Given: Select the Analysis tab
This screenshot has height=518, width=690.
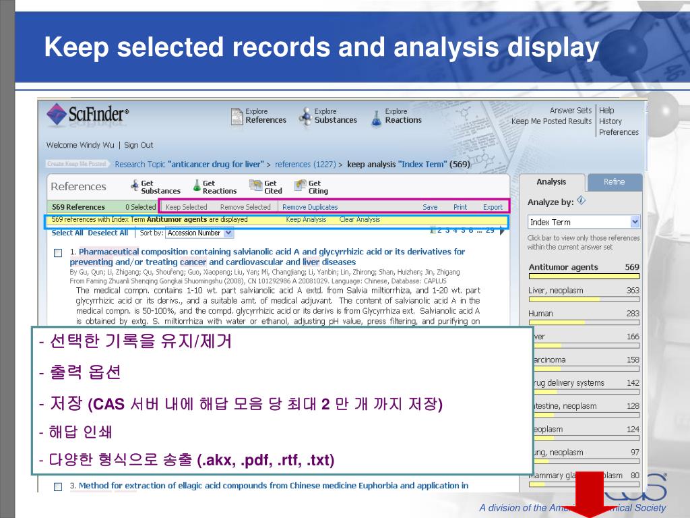Looking at the screenshot, I should [x=551, y=182].
